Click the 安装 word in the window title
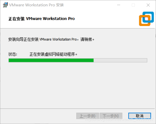 (60, 5)
